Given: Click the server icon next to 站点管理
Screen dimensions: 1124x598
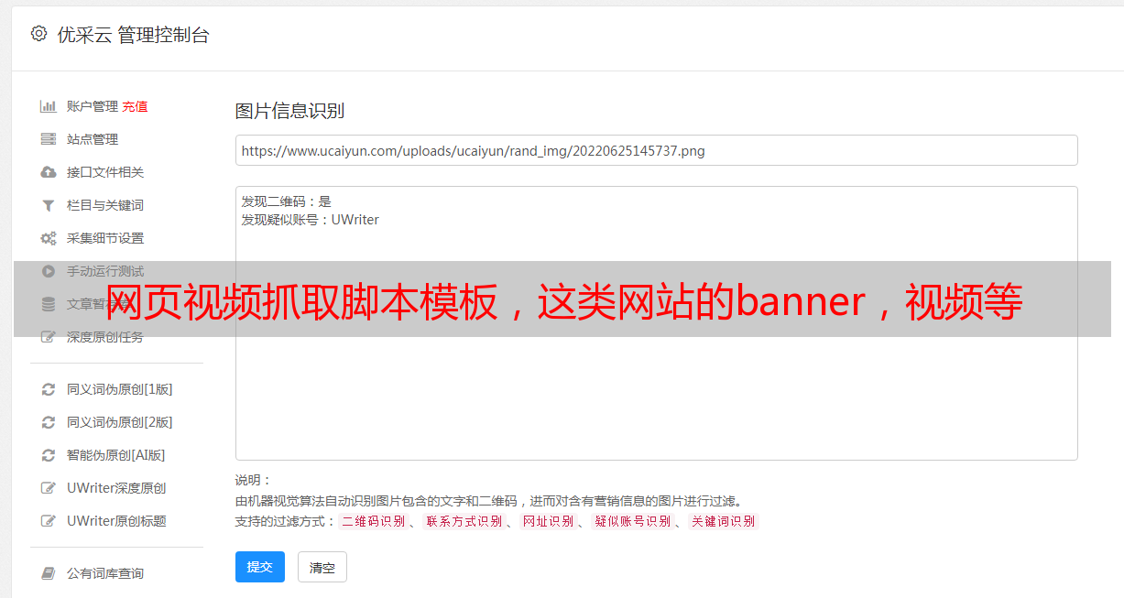Looking at the screenshot, I should pyautogui.click(x=49, y=139).
